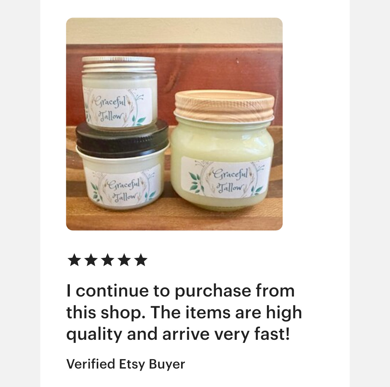Viewport: 390px width, 387px height.
Task: Open the large jar with wooden lid
Action: pos(223,151)
